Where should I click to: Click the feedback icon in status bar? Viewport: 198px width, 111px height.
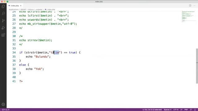(191, 110)
